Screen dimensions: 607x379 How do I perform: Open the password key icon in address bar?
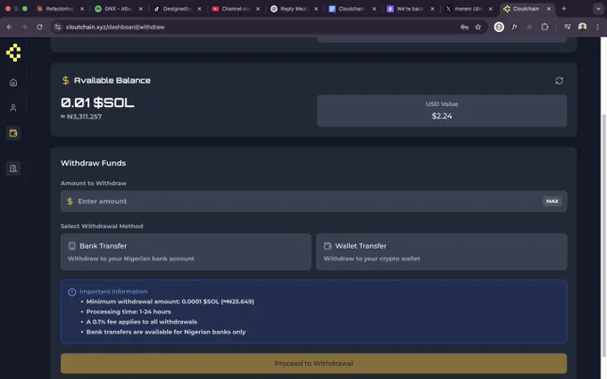[x=464, y=27]
